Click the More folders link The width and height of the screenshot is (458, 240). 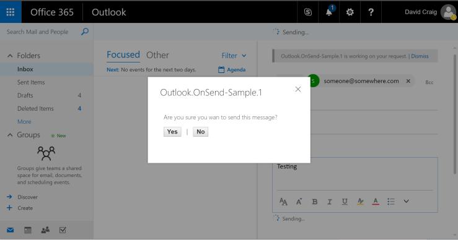(x=24, y=122)
